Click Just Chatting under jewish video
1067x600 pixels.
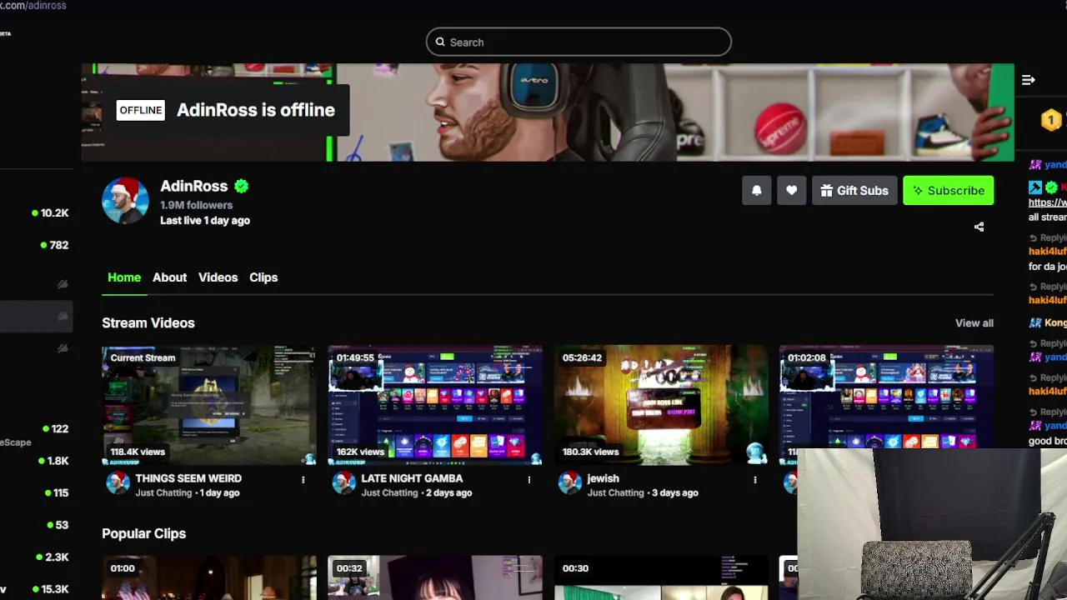pos(615,493)
